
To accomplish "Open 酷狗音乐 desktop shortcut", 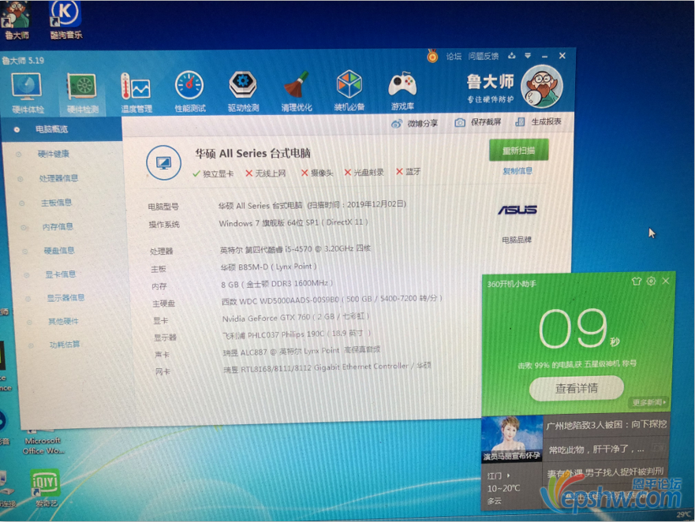I will pos(65,20).
